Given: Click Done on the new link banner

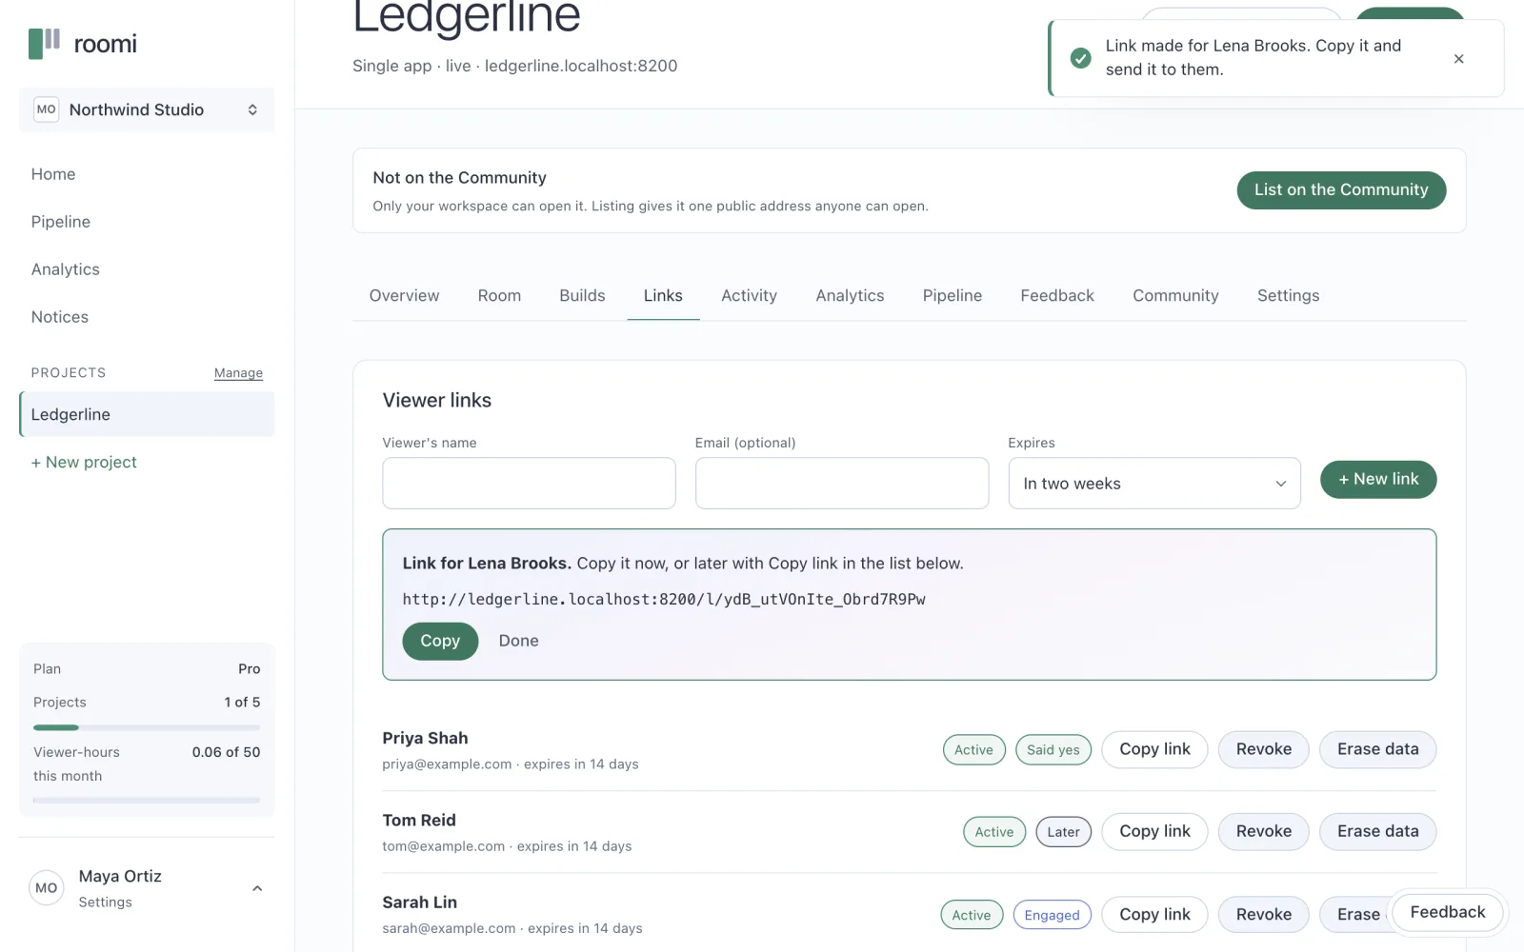Looking at the screenshot, I should pos(518,641).
